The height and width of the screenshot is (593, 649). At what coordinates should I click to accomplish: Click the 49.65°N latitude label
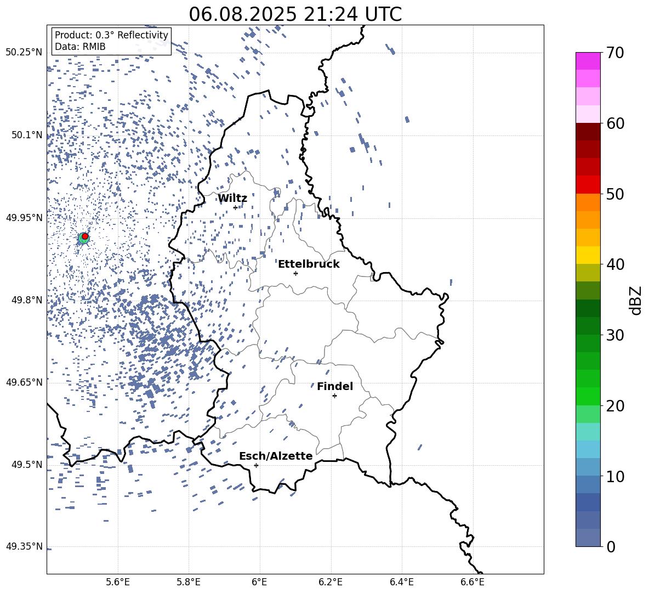coord(24,382)
